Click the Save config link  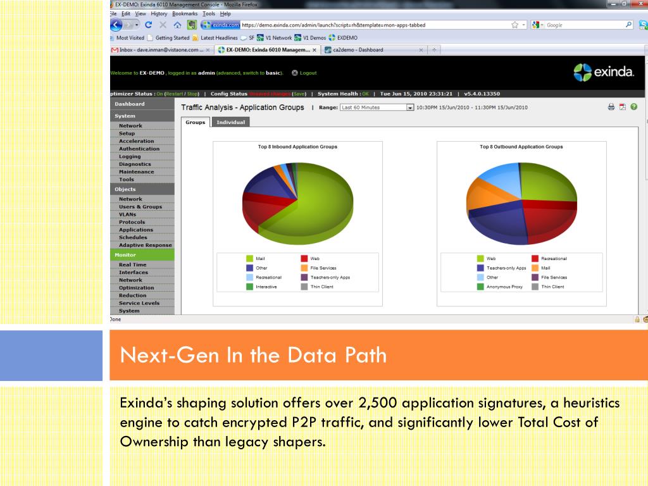coord(299,94)
